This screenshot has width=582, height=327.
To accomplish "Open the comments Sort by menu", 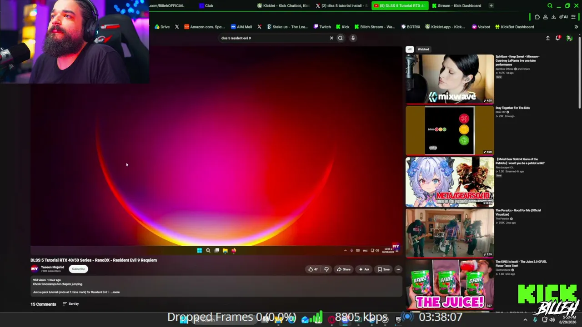I will coord(71,304).
